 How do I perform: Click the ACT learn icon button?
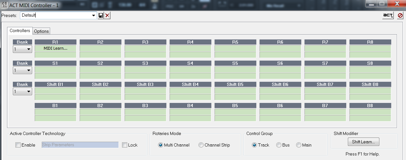[x=388, y=15]
